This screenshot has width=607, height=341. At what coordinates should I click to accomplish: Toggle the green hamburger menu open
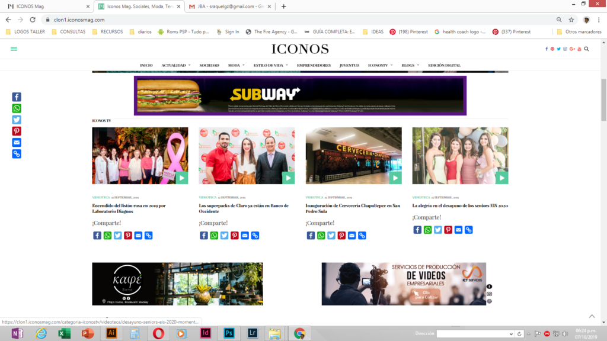[x=14, y=49]
